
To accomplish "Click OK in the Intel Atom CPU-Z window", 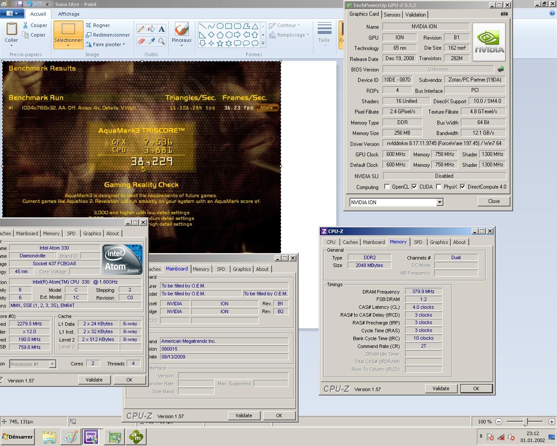I will coord(129,380).
